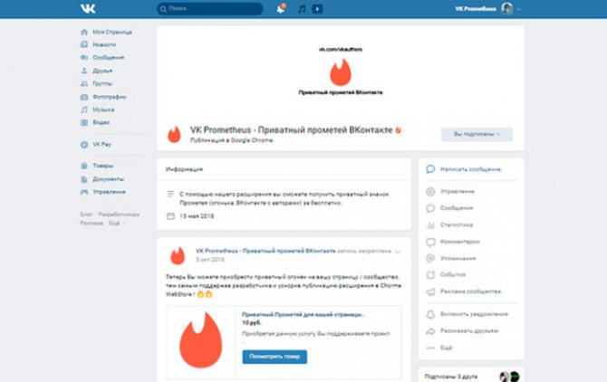607x382 pixels.
Task: Open the profile avatar in header
Action: (x=507, y=8)
